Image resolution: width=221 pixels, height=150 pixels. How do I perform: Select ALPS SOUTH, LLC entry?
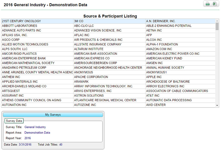pos(37,49)
